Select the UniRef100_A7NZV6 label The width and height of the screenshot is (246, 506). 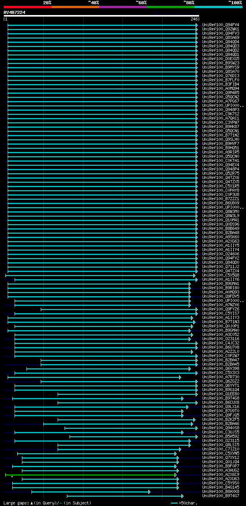221,305
